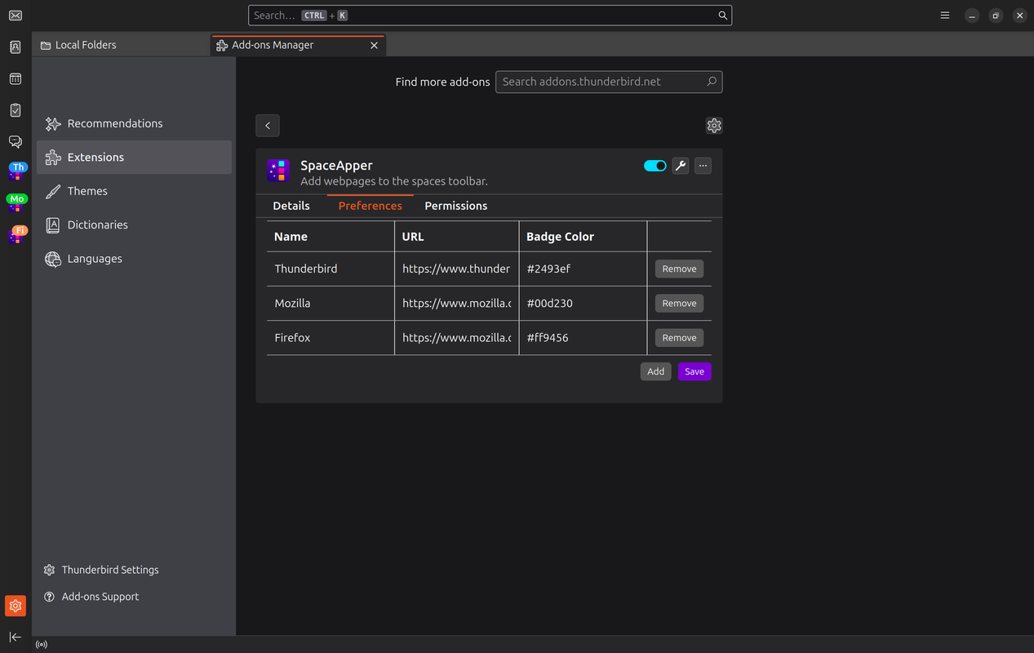Edit the Thunderbird URL field
The width and height of the screenshot is (1034, 653).
[456, 269]
